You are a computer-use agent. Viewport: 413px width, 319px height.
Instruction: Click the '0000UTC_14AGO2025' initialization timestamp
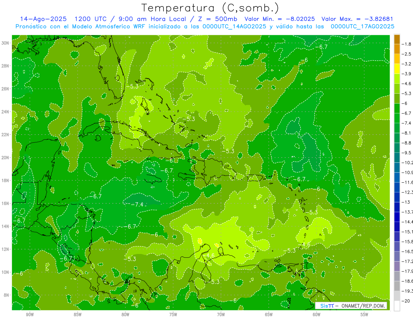click(234, 26)
